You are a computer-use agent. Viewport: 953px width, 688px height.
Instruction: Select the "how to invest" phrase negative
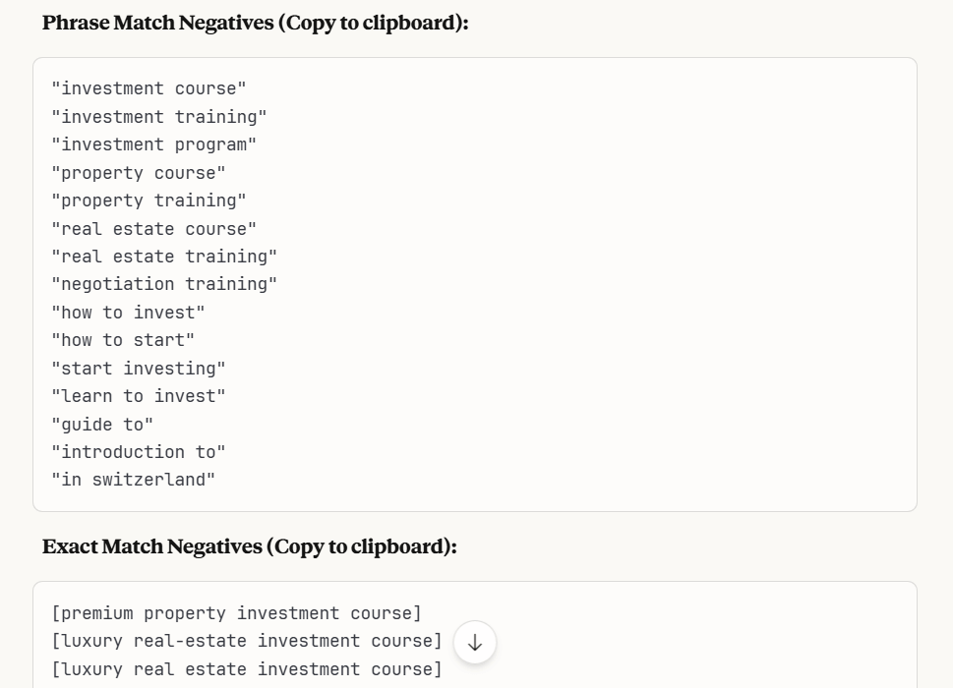pos(126,312)
